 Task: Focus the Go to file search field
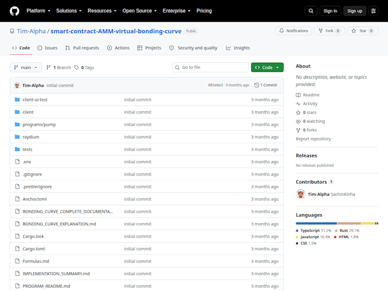pos(211,67)
